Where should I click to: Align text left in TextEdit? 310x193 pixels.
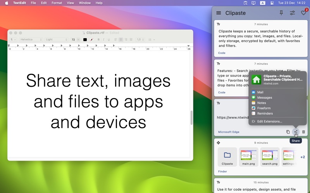(115, 40)
